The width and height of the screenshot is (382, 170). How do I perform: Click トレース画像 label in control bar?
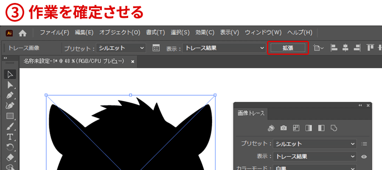tap(24, 48)
